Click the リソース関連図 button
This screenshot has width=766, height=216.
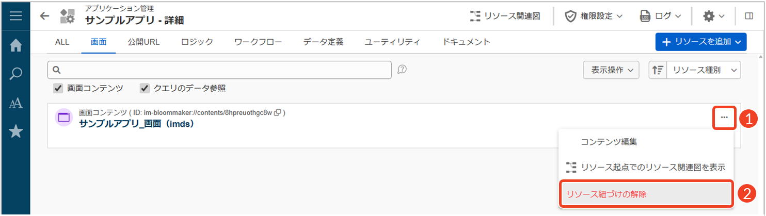505,16
